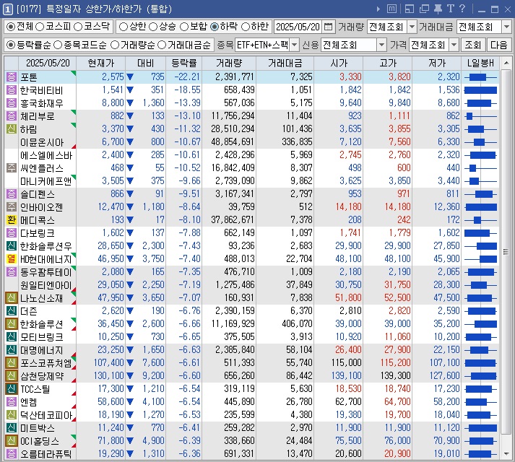Sort by 거래대금순 radio button

(x=162, y=45)
